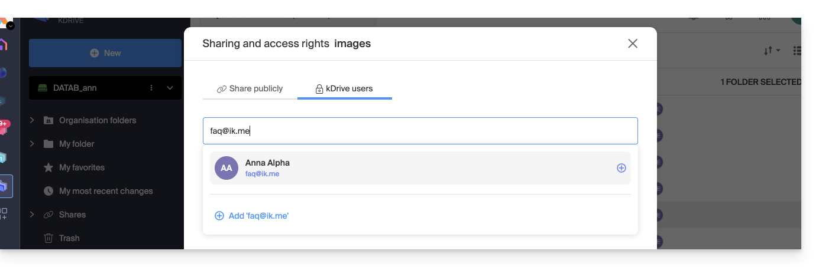Click the more apps grid icon in left rail
The image size is (819, 267).
click(x=4, y=213)
